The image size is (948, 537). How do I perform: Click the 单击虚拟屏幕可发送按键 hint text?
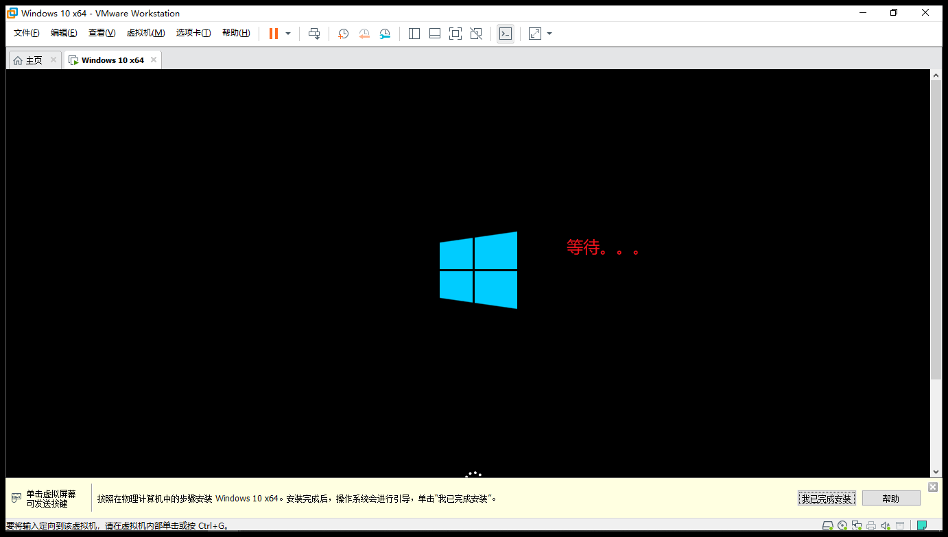[51, 498]
